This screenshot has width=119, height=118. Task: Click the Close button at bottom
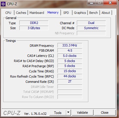(x=105, y=113)
